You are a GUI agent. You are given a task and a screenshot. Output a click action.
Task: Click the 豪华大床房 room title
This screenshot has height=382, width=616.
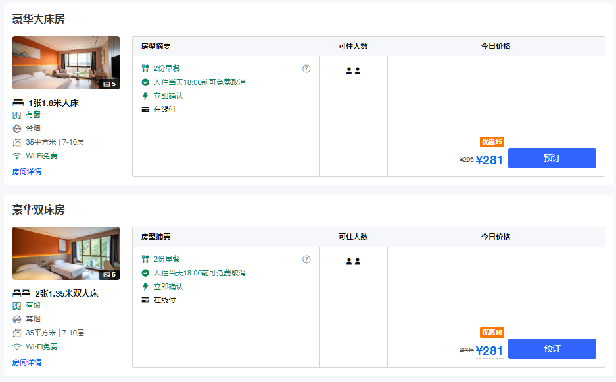point(39,20)
